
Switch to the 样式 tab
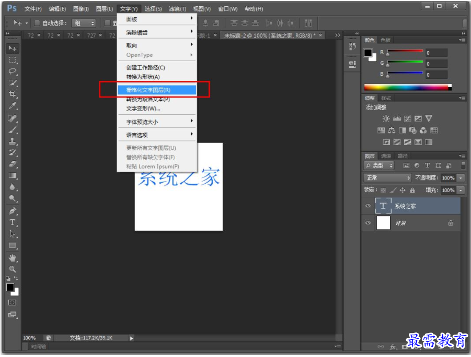coord(386,98)
